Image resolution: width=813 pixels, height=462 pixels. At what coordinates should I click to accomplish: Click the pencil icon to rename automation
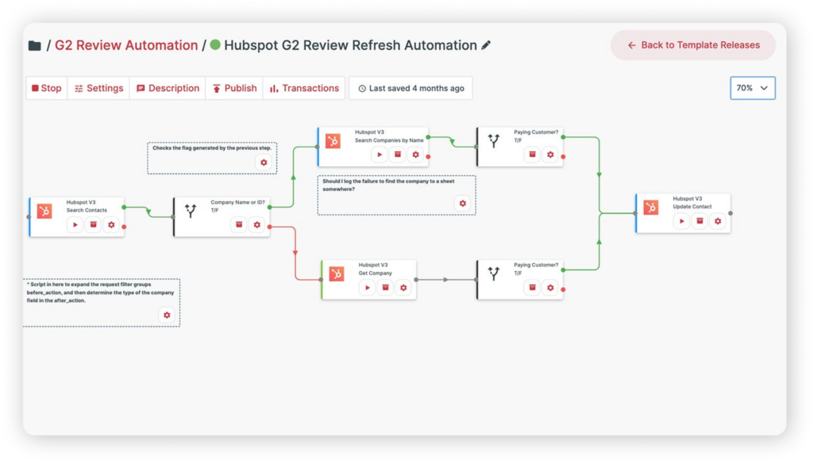tap(486, 45)
